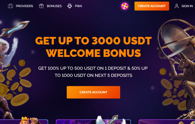Open the PWA link in header
The width and height of the screenshot is (195, 124).
click(79, 6)
